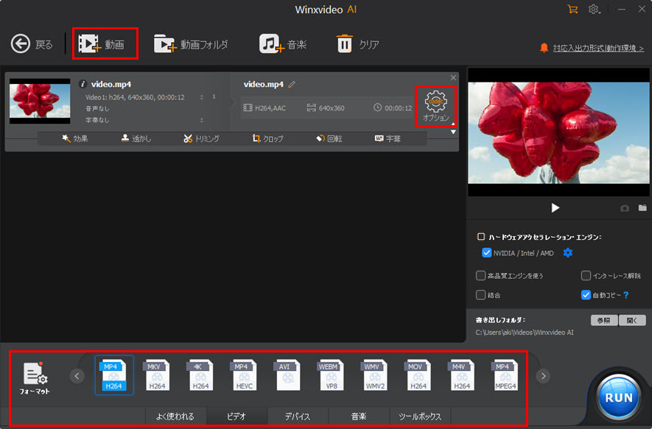Open トリミング trimming tool
This screenshot has height=429, width=652.
[201, 139]
